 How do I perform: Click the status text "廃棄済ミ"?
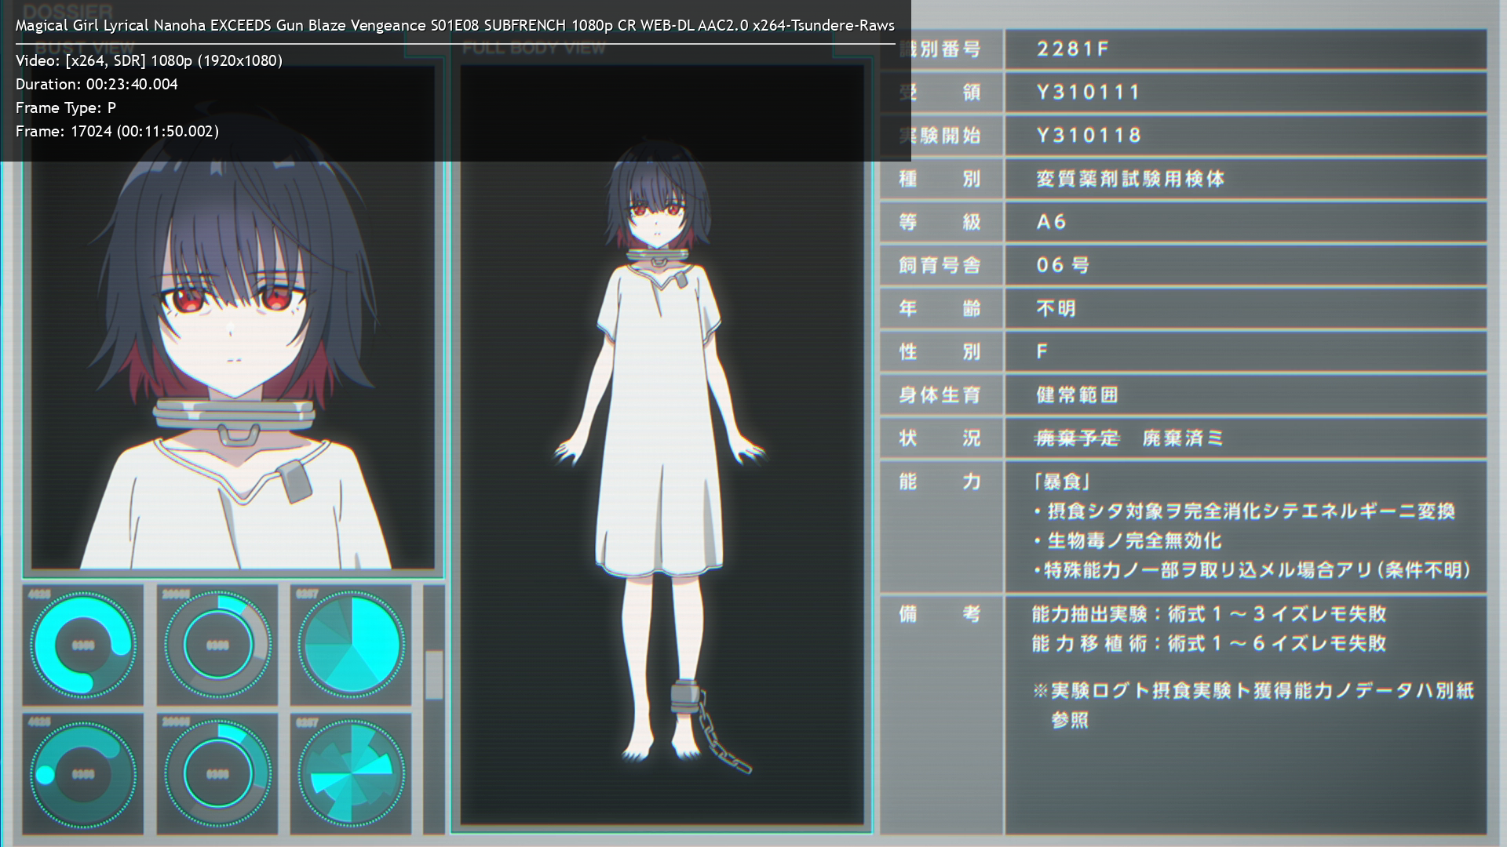click(1183, 438)
